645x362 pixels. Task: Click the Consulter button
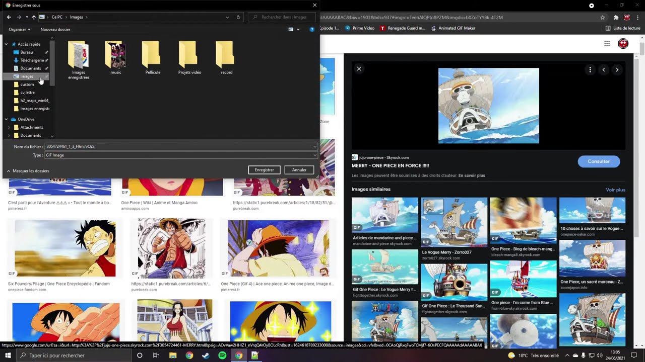[x=599, y=161]
